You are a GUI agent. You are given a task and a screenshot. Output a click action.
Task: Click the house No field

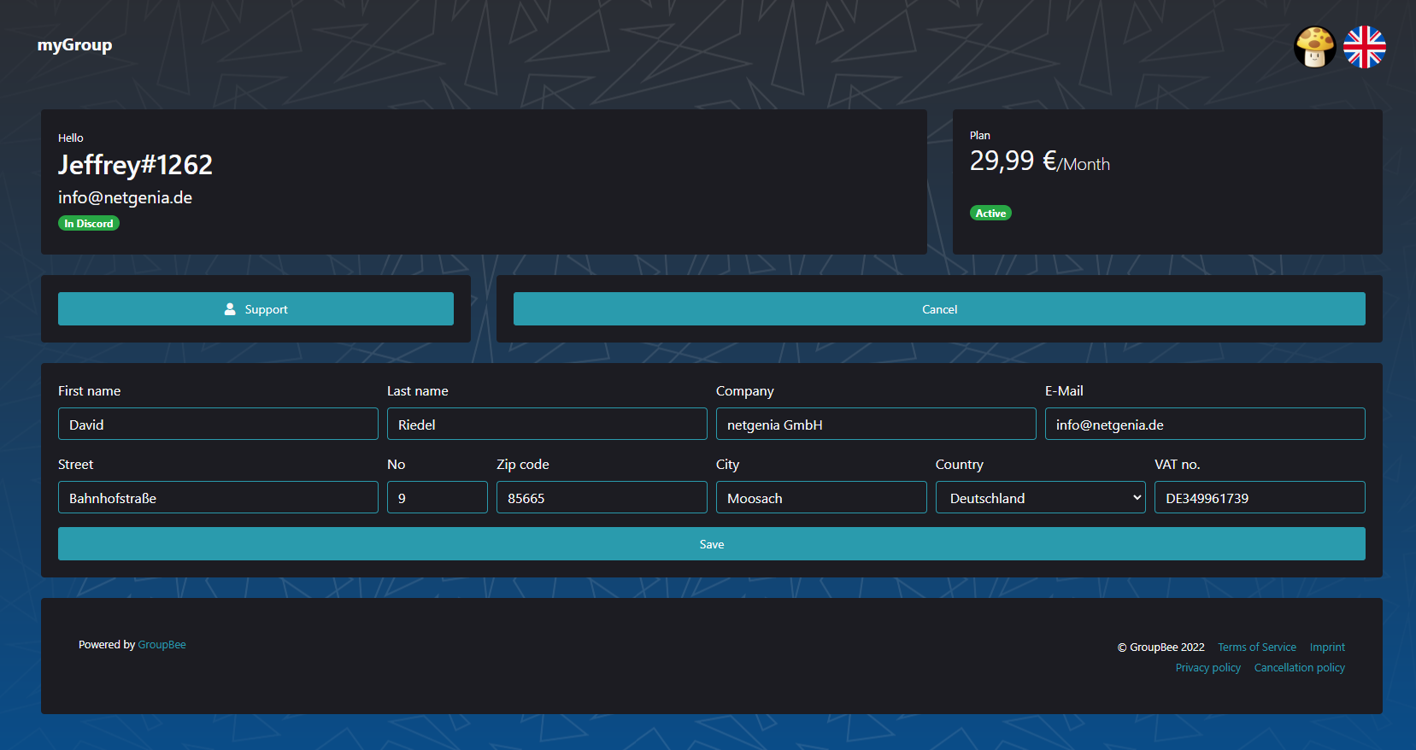click(437, 498)
